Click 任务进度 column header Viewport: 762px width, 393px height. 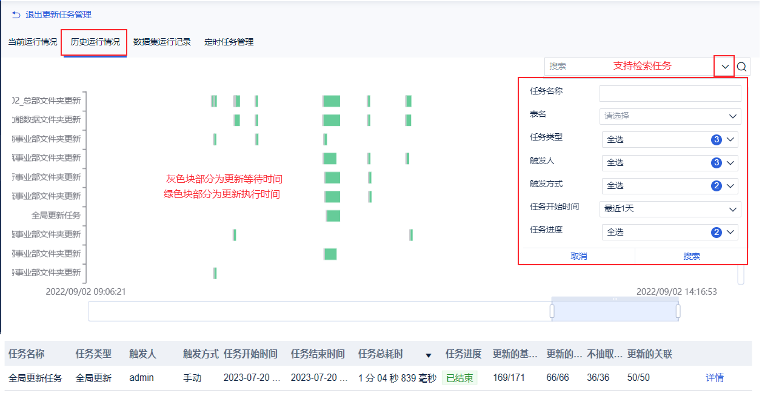[x=463, y=354]
